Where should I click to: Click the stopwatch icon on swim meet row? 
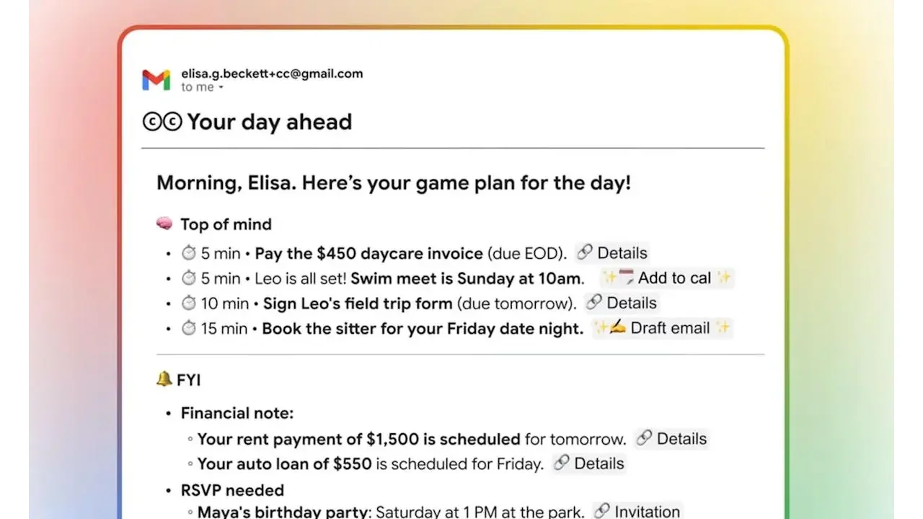click(189, 278)
